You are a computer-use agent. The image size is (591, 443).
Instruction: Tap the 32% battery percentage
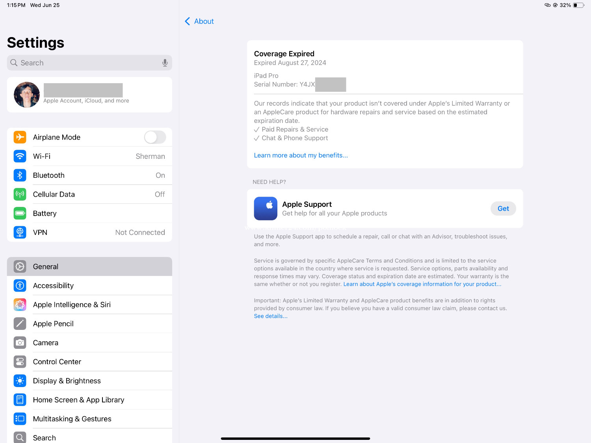point(565,5)
